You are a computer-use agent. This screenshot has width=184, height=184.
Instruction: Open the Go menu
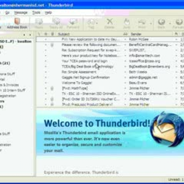[7, 13]
